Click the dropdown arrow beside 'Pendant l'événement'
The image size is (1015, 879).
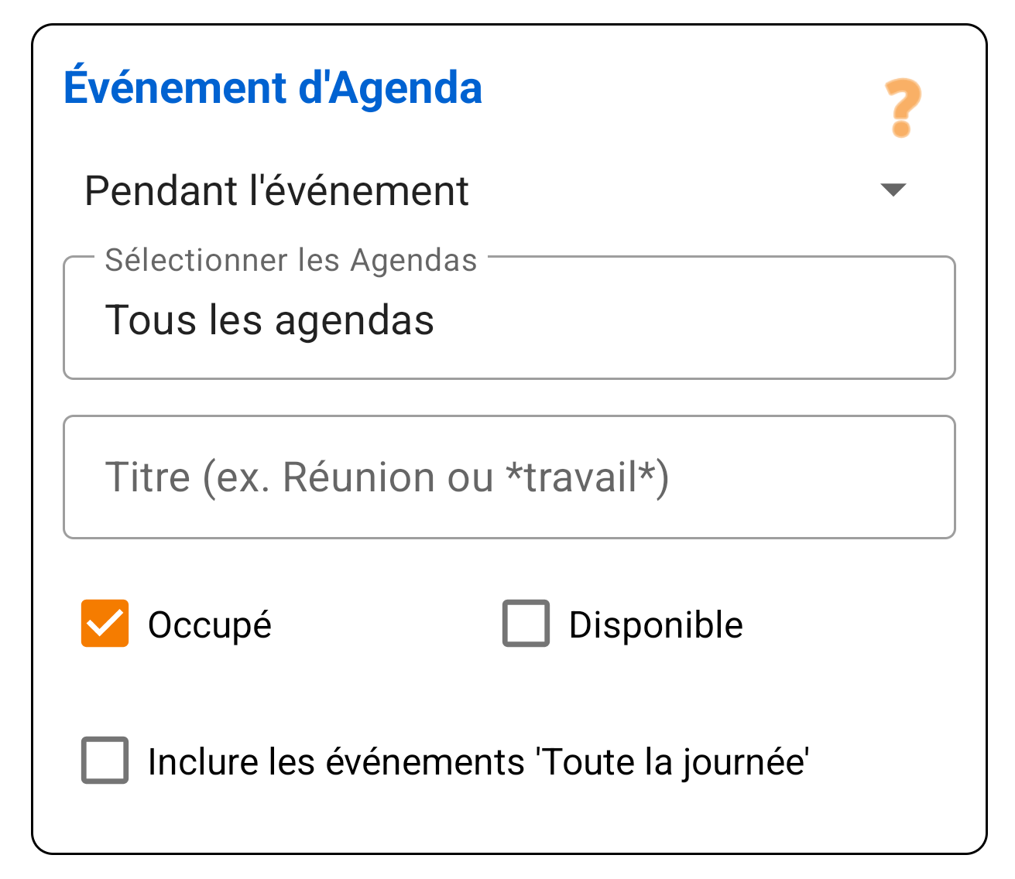(x=892, y=190)
